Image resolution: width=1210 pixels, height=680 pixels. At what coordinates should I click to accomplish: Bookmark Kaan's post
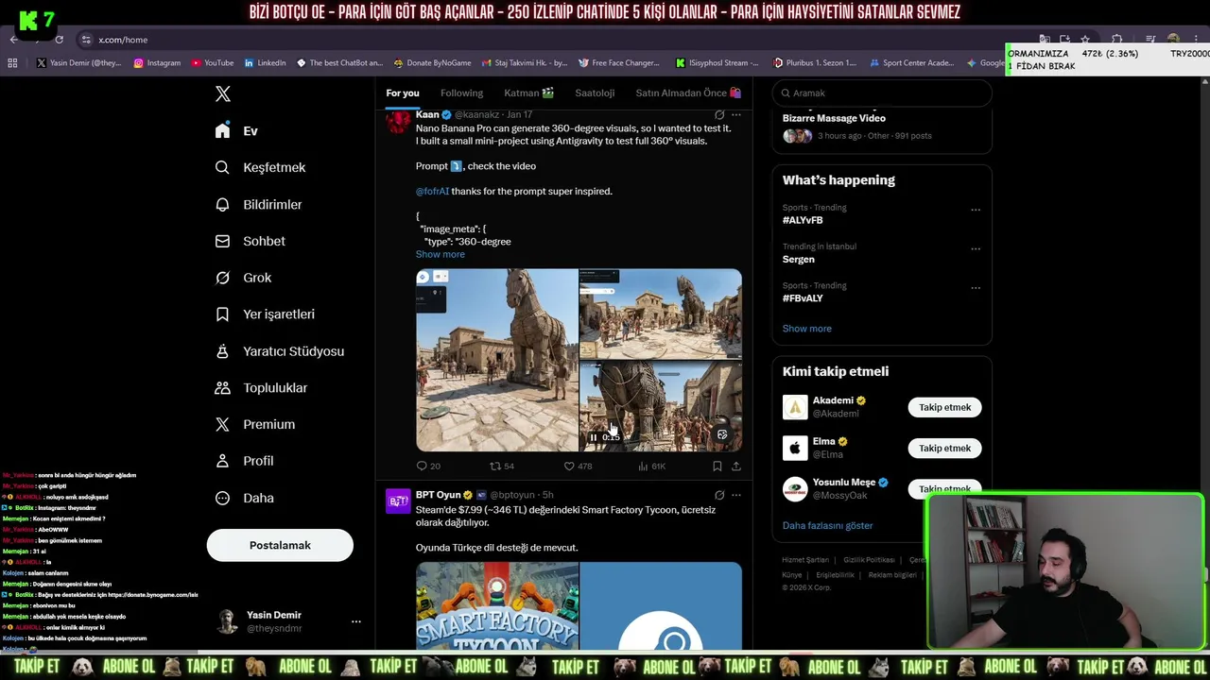point(717,466)
